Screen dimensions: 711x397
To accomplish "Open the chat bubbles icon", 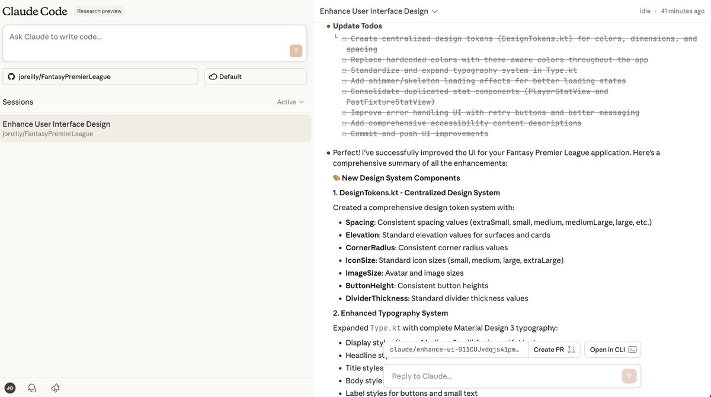I will [33, 388].
